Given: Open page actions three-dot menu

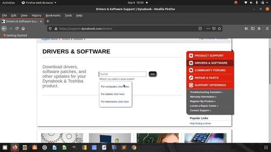Looking at the screenshot, I should click(208, 29).
